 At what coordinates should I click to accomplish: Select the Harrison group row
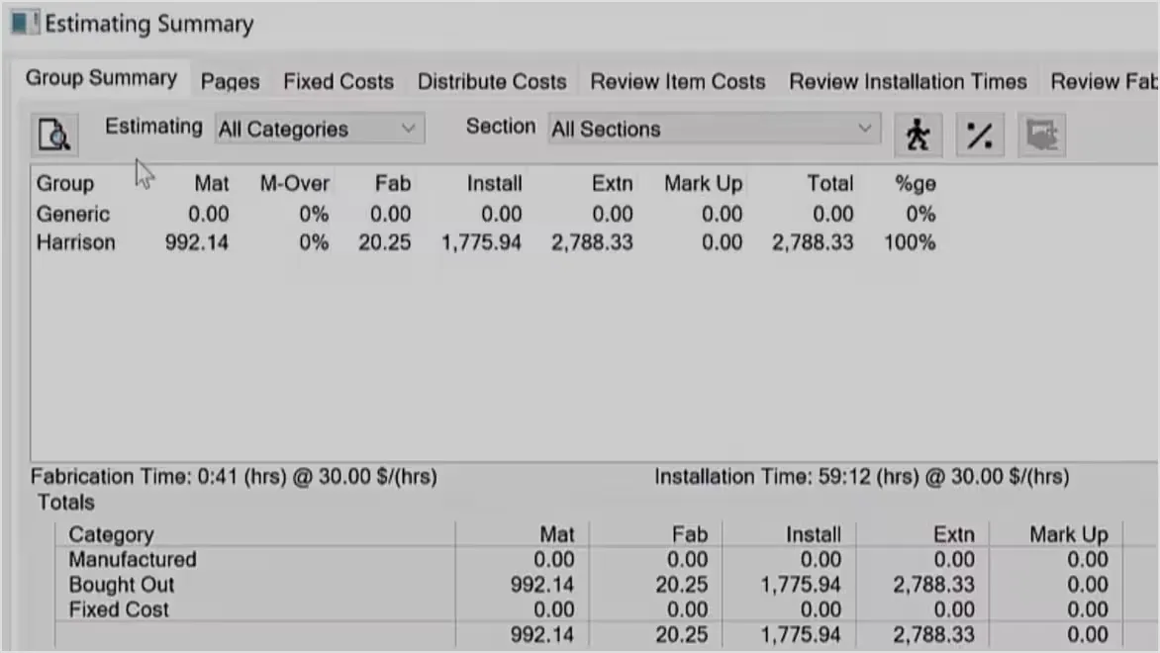(x=75, y=242)
